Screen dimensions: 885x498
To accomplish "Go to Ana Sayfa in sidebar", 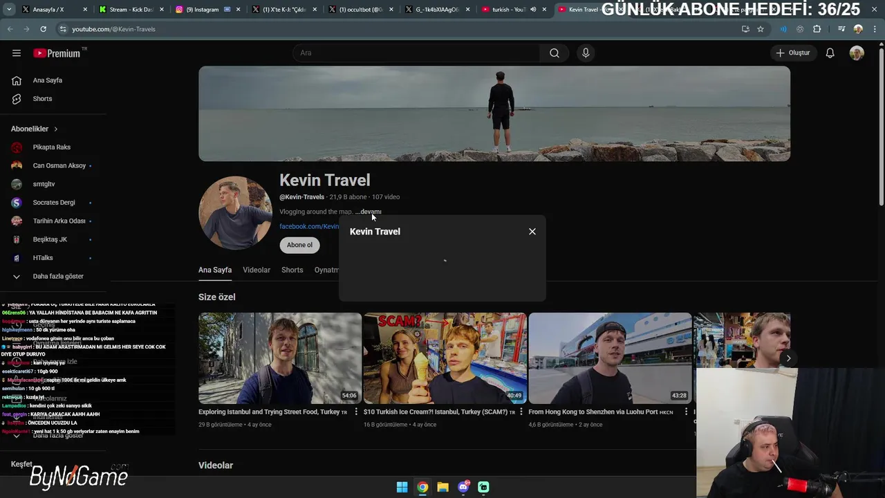I will pyautogui.click(x=48, y=80).
